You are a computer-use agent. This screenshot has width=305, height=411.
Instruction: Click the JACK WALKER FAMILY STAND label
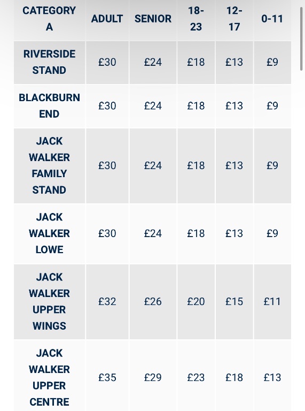pos(49,166)
